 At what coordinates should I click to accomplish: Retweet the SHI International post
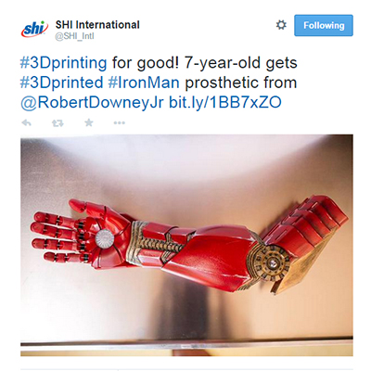(x=58, y=123)
